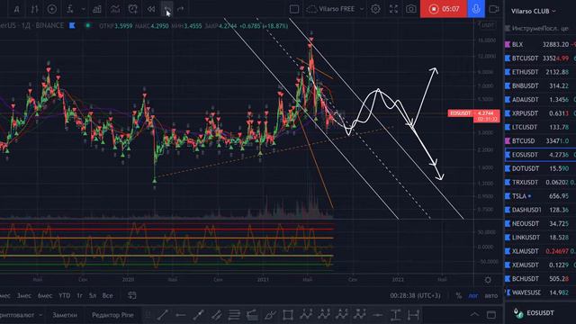Select DOTUSDT in the watchlist

(540, 168)
